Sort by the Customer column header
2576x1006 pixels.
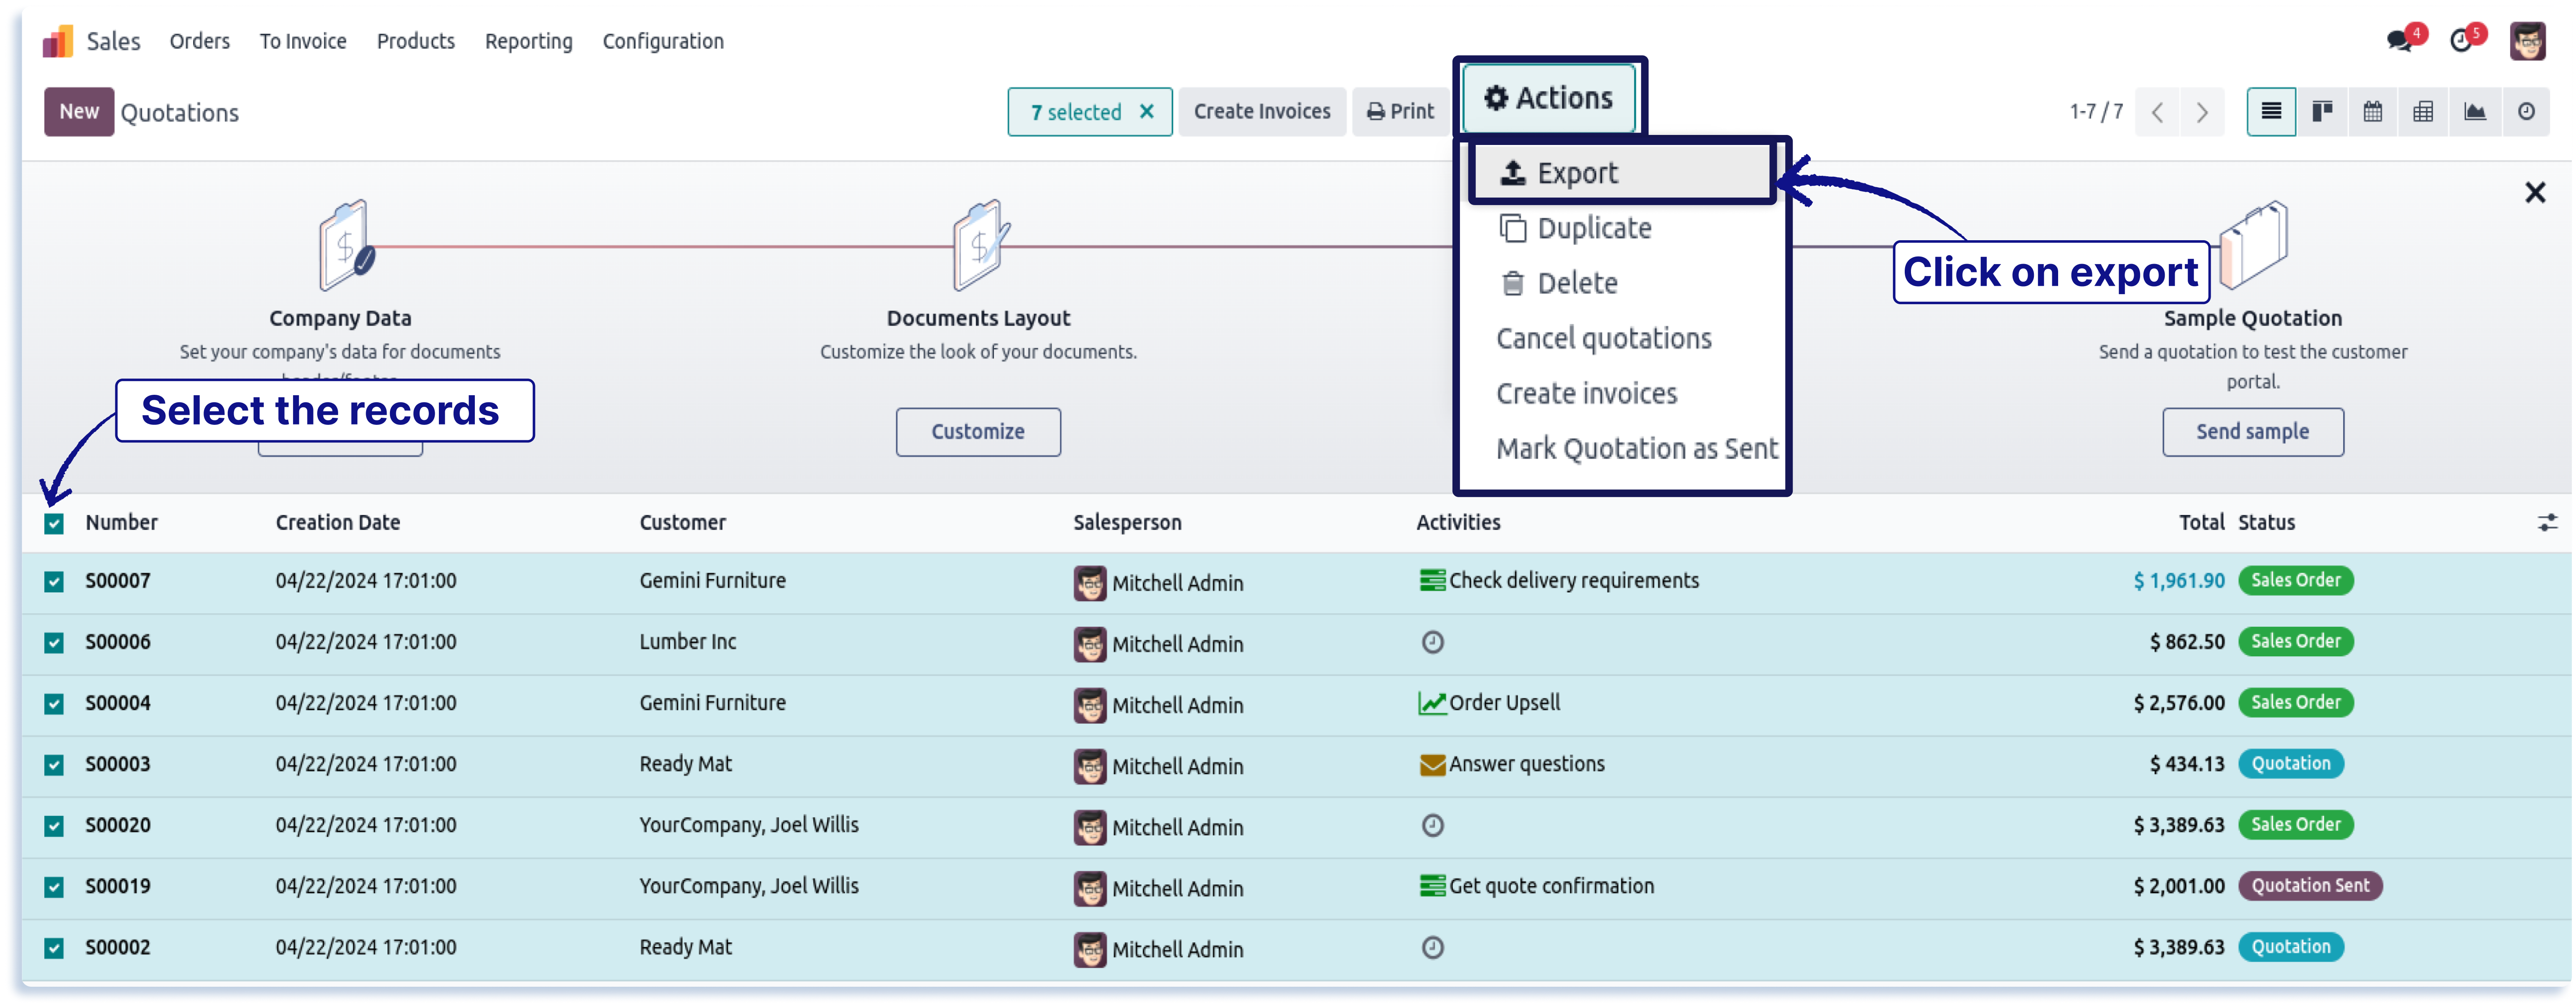pyautogui.click(x=683, y=523)
